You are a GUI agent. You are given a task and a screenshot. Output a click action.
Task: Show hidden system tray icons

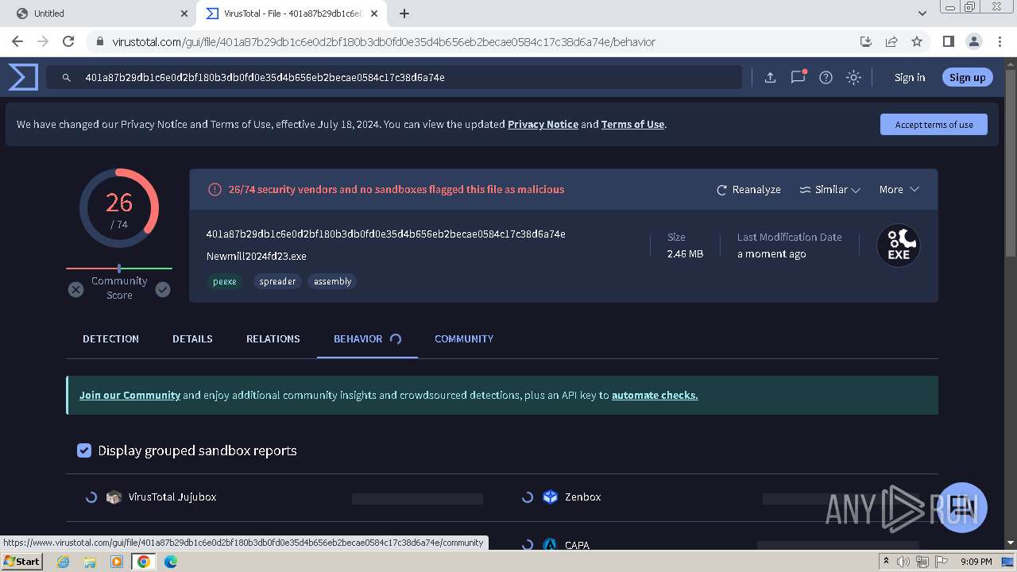[x=886, y=562]
